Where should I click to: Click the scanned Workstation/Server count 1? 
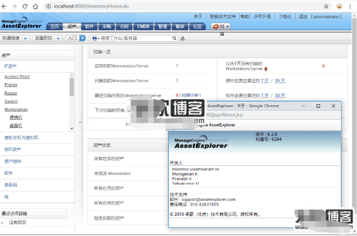tap(177, 80)
